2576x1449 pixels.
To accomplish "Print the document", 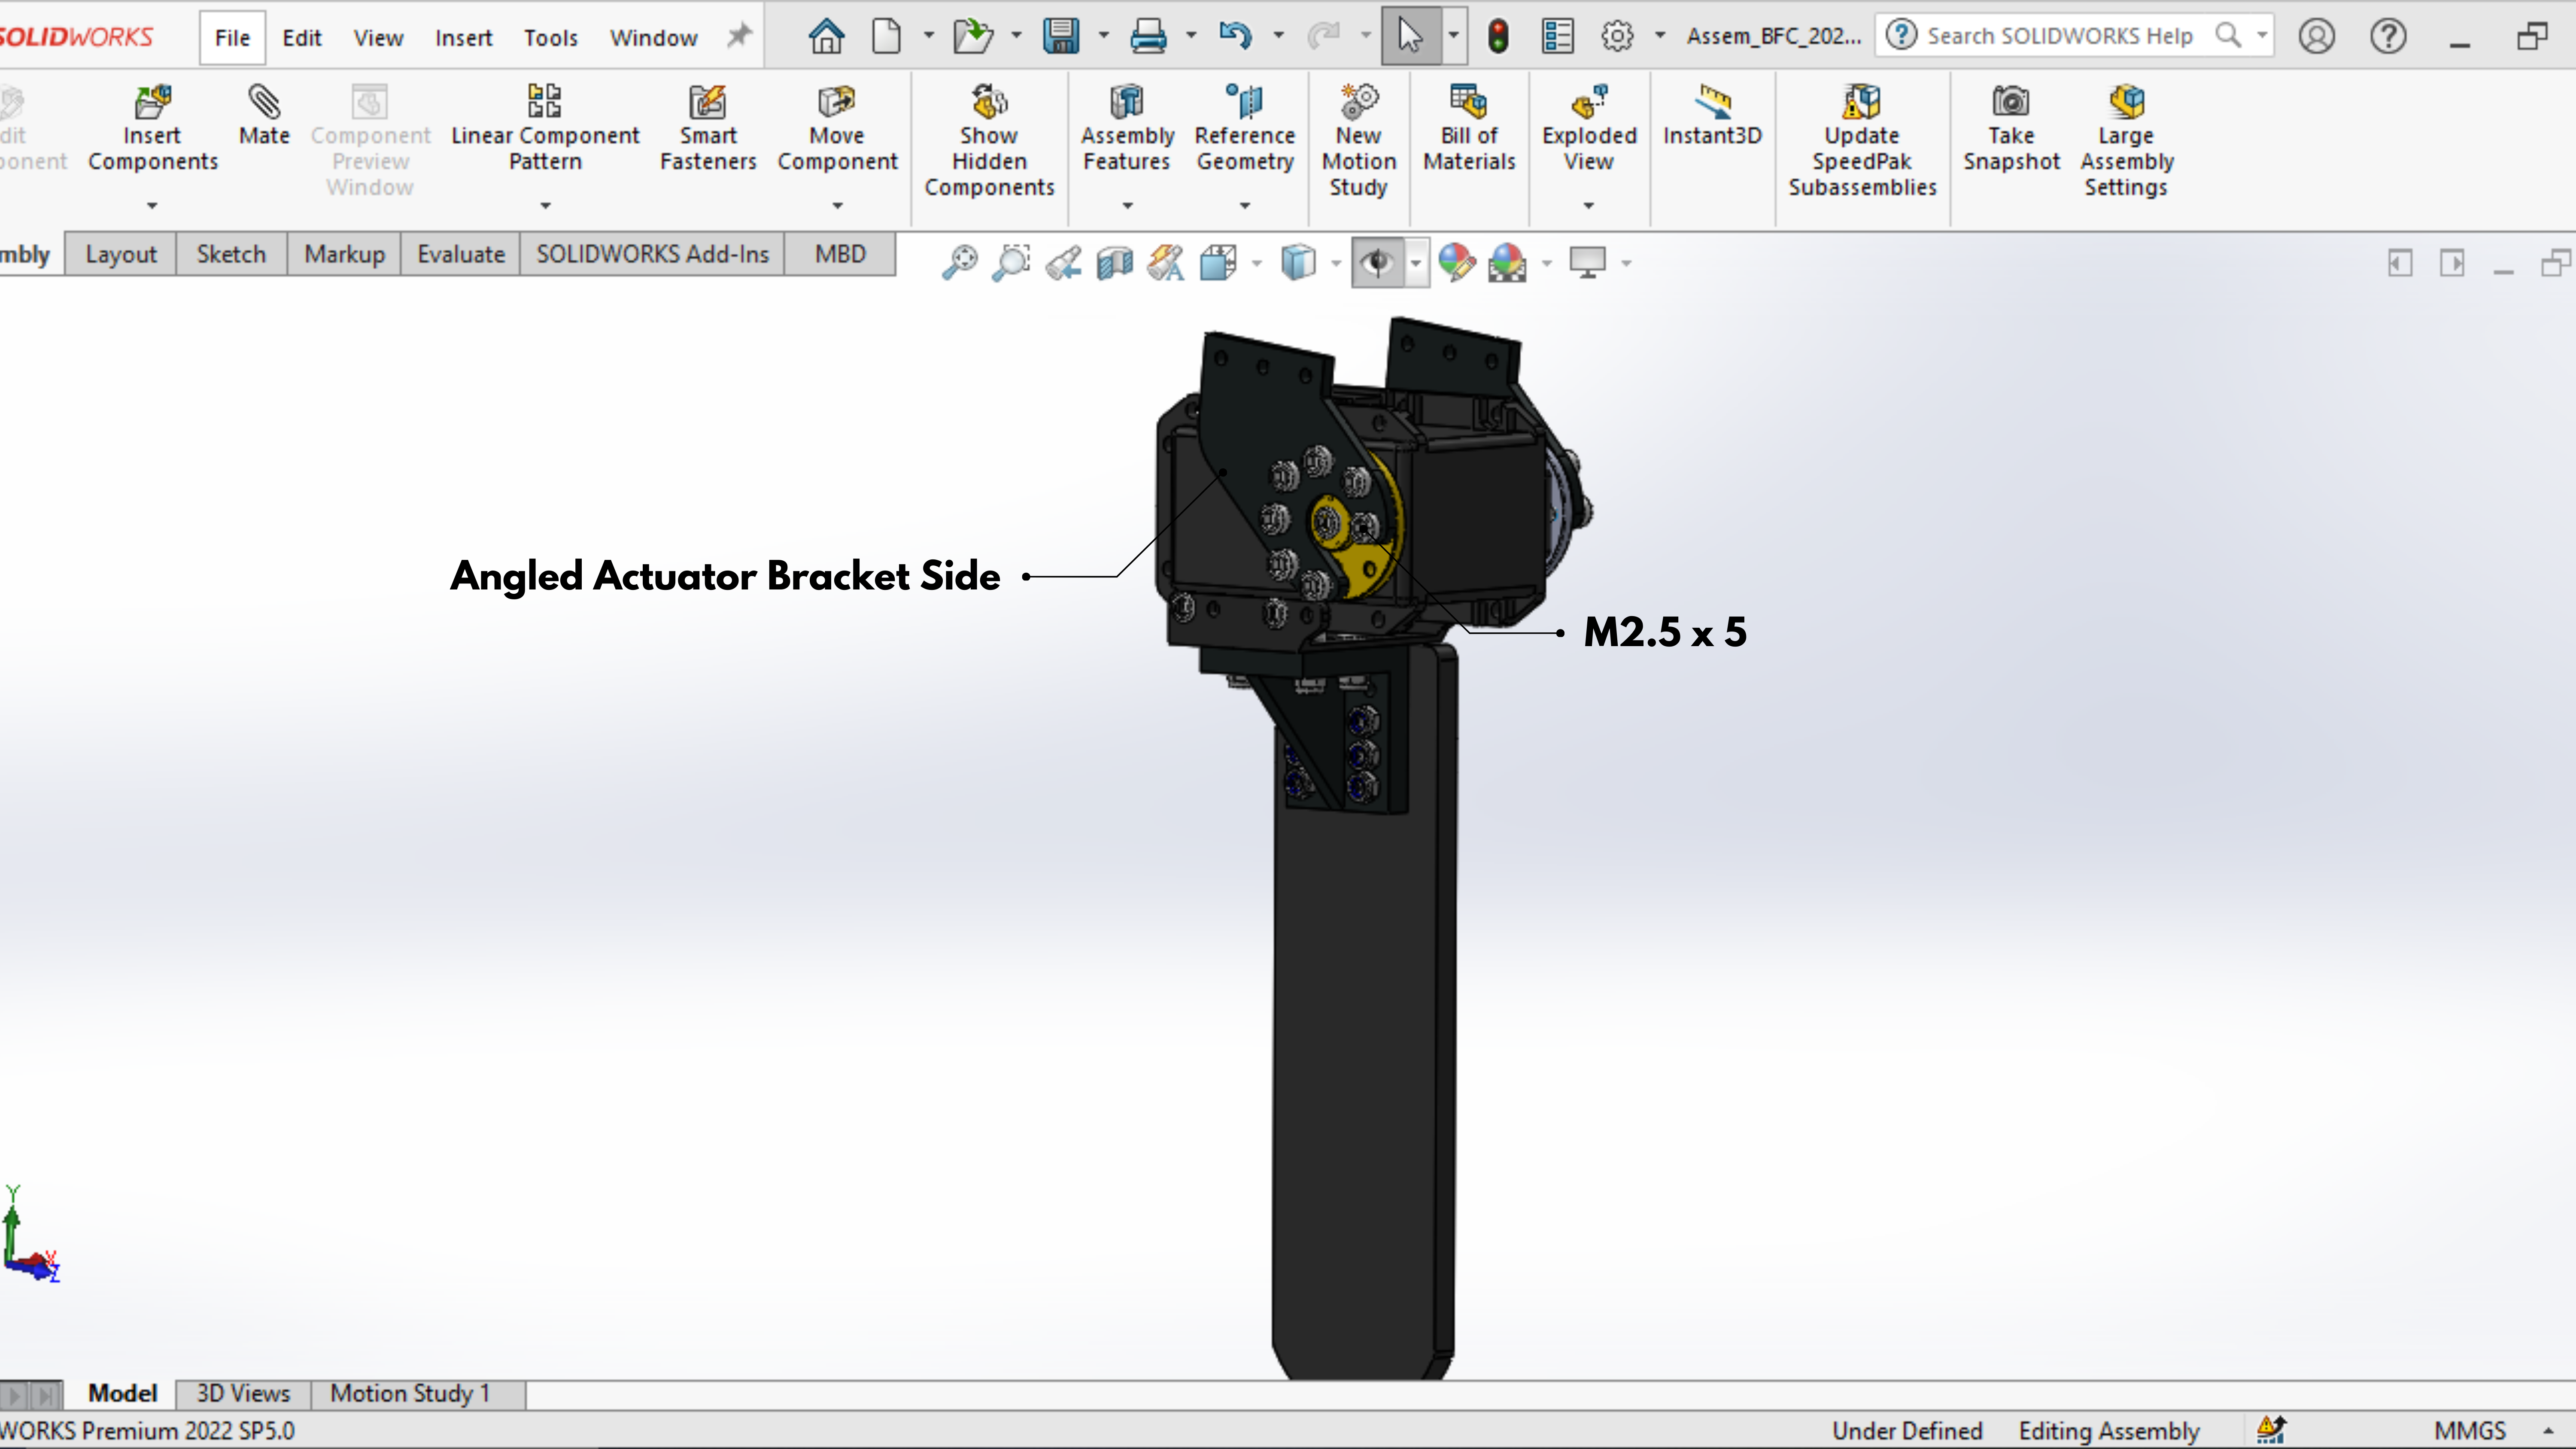I will [1148, 36].
